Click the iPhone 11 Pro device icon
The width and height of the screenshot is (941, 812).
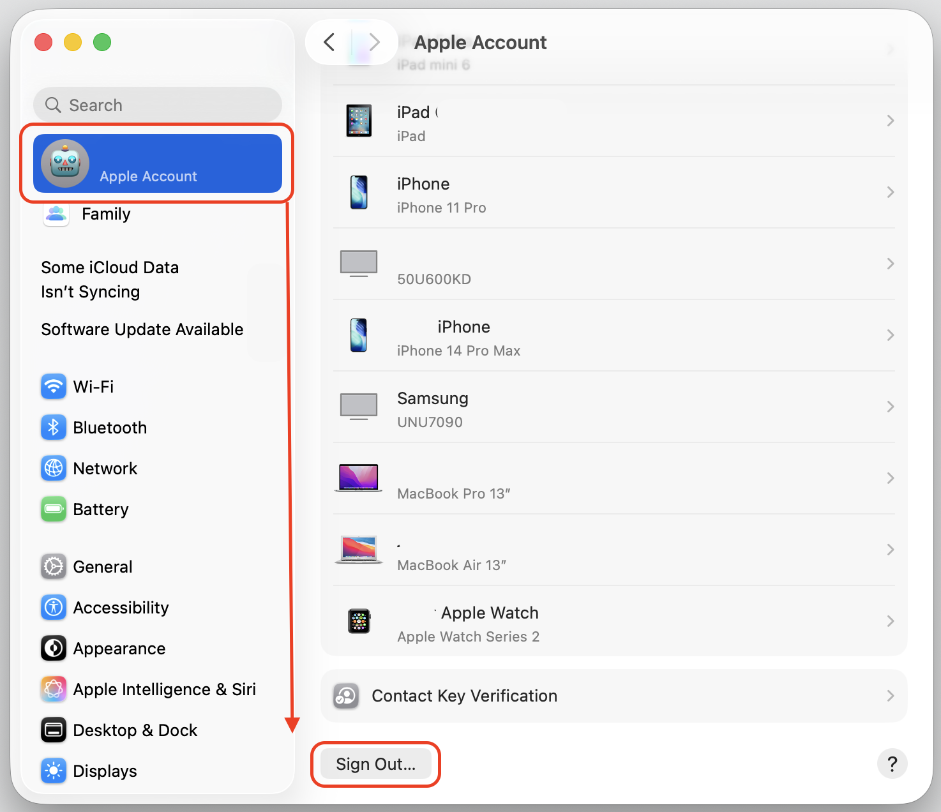(359, 192)
